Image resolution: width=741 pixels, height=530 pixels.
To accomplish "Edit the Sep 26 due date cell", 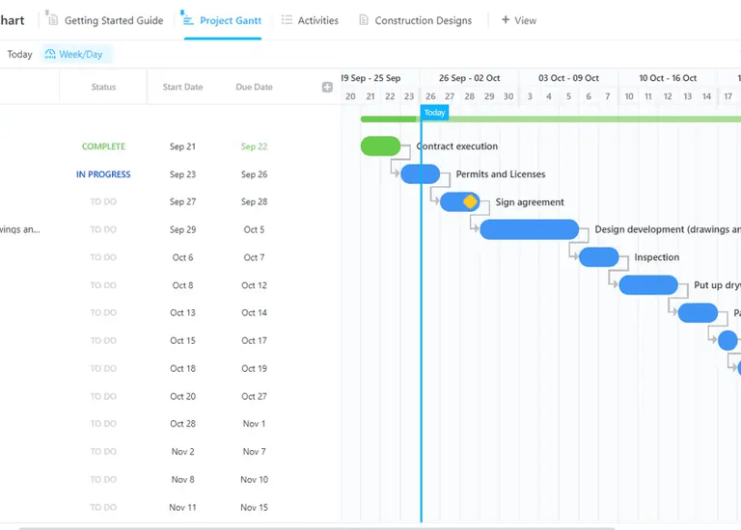I will click(255, 174).
